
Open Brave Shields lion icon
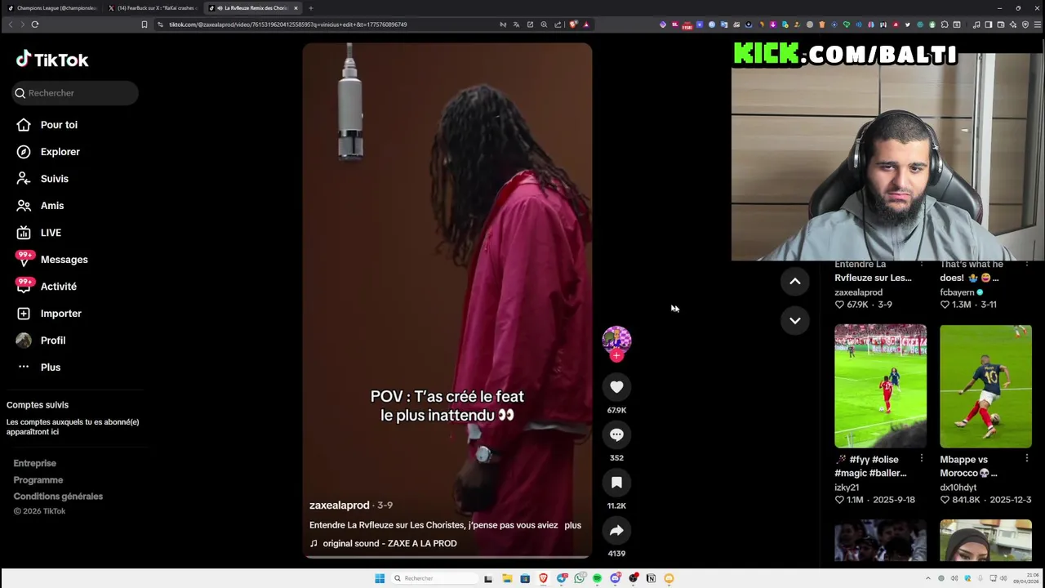573,24
